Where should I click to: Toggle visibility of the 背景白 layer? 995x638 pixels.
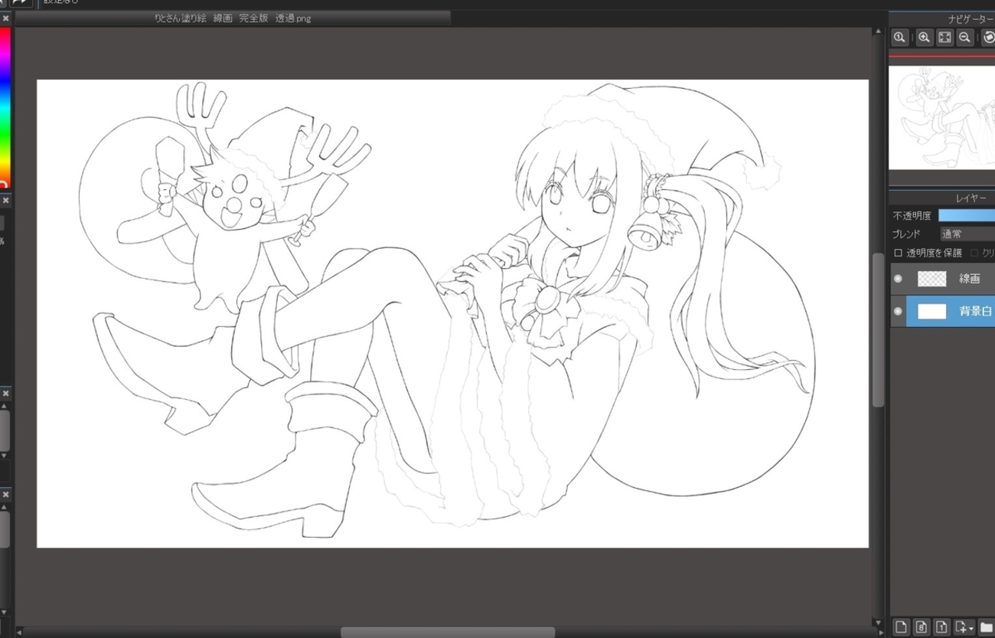click(898, 312)
